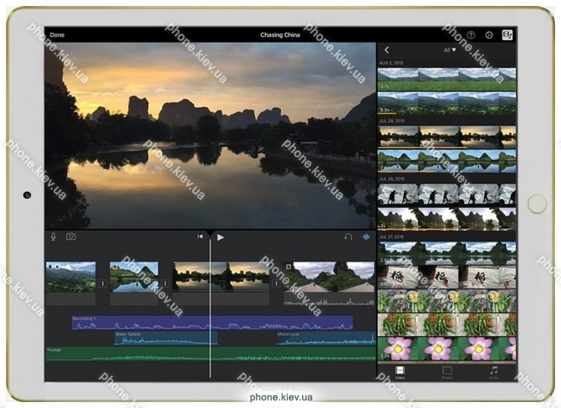Tap the microphone voiceover record icon
Viewport: 561px width, 408px height.
coord(53,237)
